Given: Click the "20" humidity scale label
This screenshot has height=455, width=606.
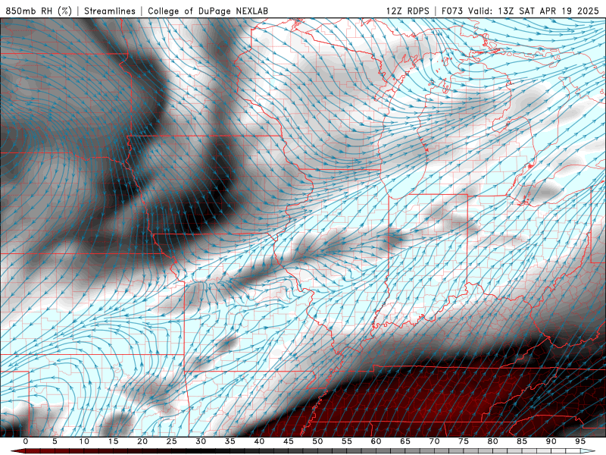Looking at the screenshot, I should pyautogui.click(x=142, y=441).
